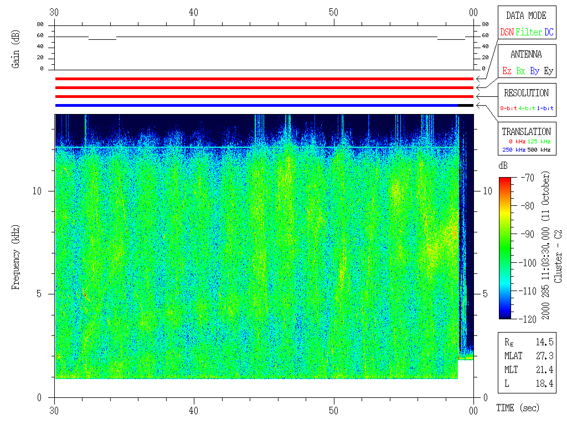The width and height of the screenshot is (567, 425).
Task: Click the -120 color scale value
Action: pos(529,319)
